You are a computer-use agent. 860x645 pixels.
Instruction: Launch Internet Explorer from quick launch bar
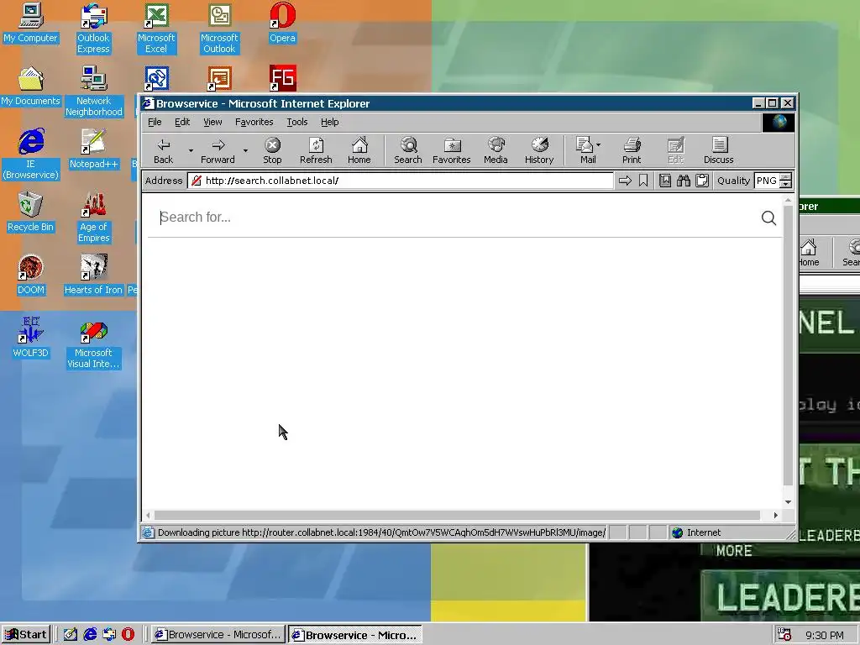point(89,635)
